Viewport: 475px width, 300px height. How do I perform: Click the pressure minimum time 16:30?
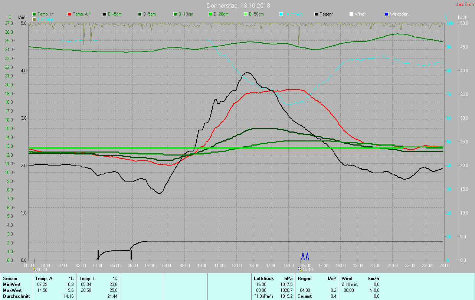click(x=261, y=284)
